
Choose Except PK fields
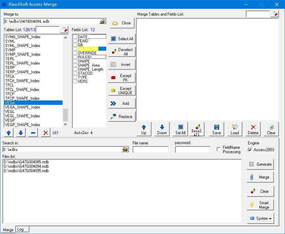pos(122,78)
